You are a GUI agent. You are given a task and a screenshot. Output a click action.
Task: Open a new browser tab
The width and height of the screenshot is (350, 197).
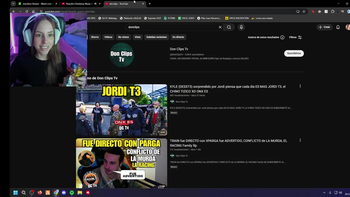[x=150, y=4]
